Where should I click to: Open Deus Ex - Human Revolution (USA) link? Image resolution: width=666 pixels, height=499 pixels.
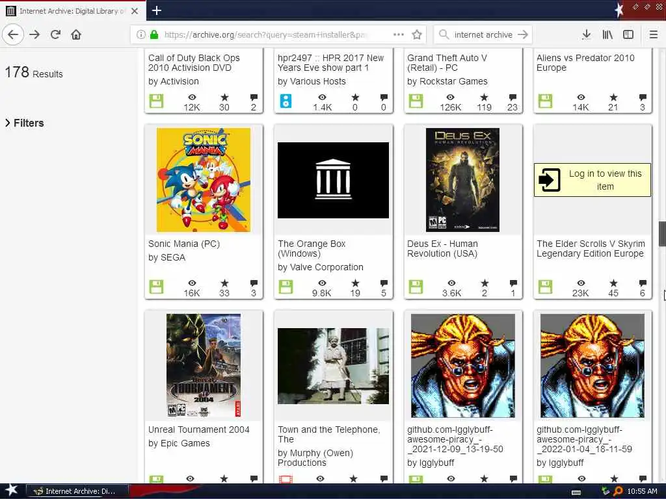pyautogui.click(x=442, y=249)
